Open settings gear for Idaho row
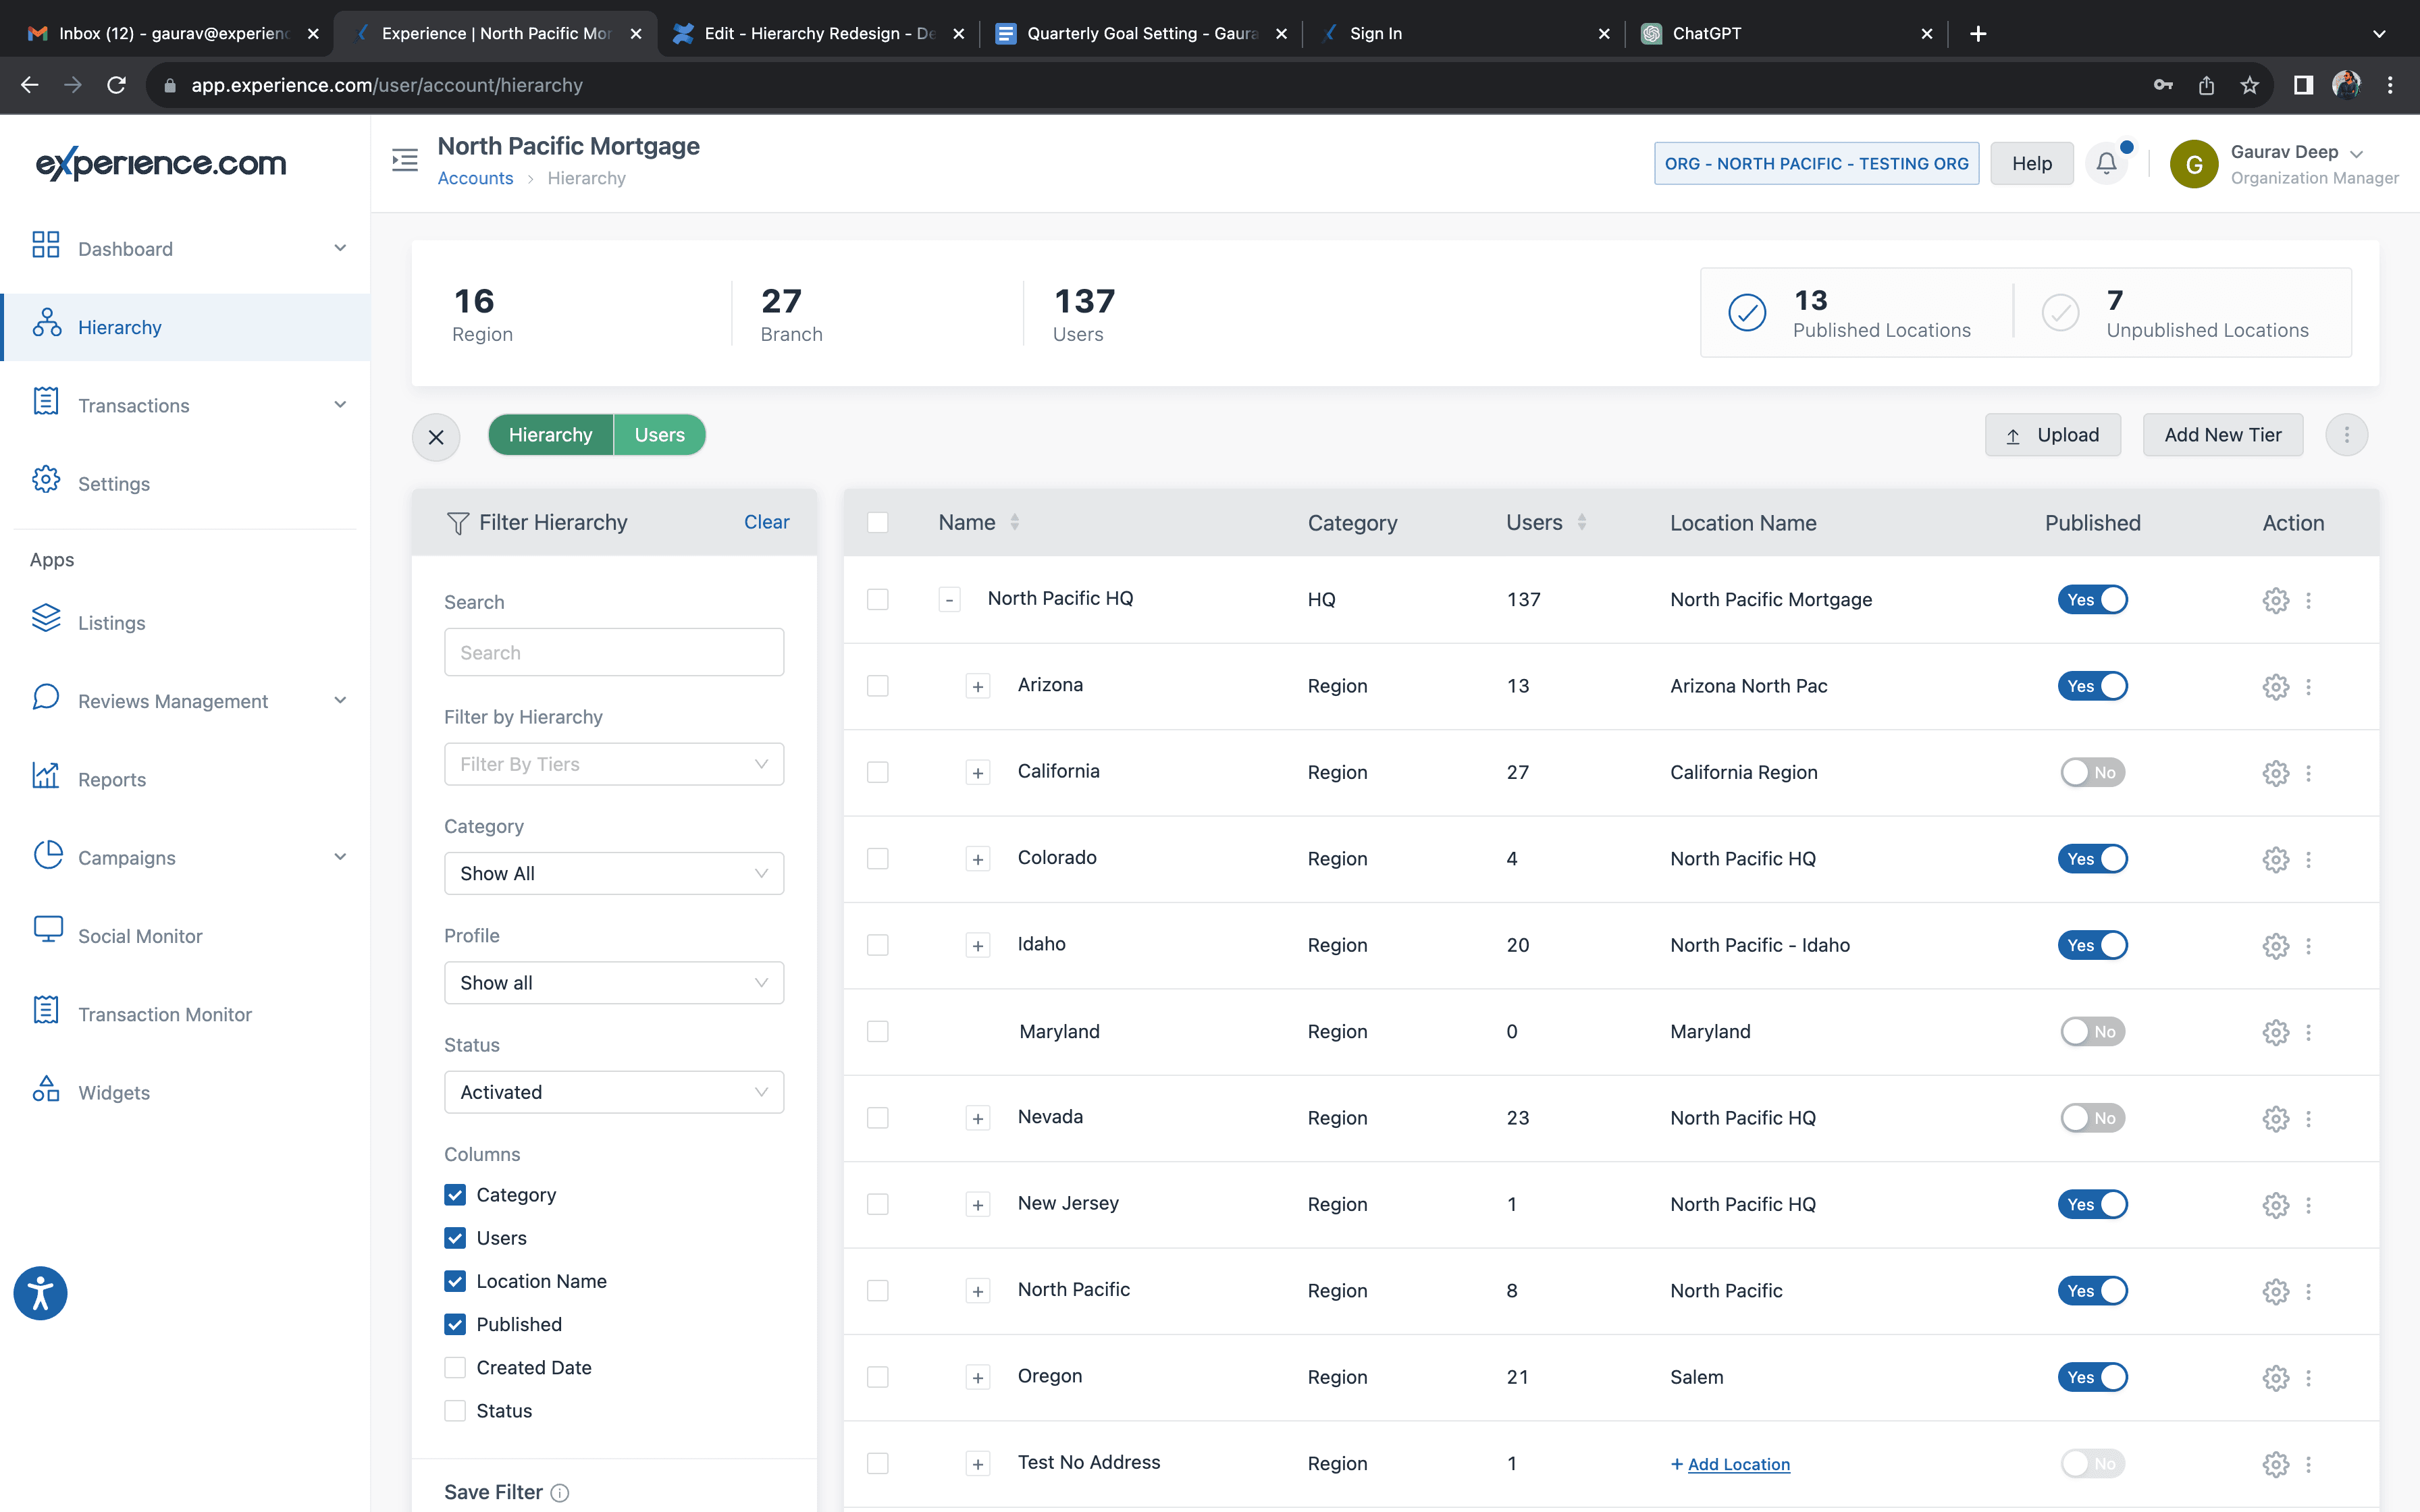Image resolution: width=2420 pixels, height=1512 pixels. (x=2275, y=946)
